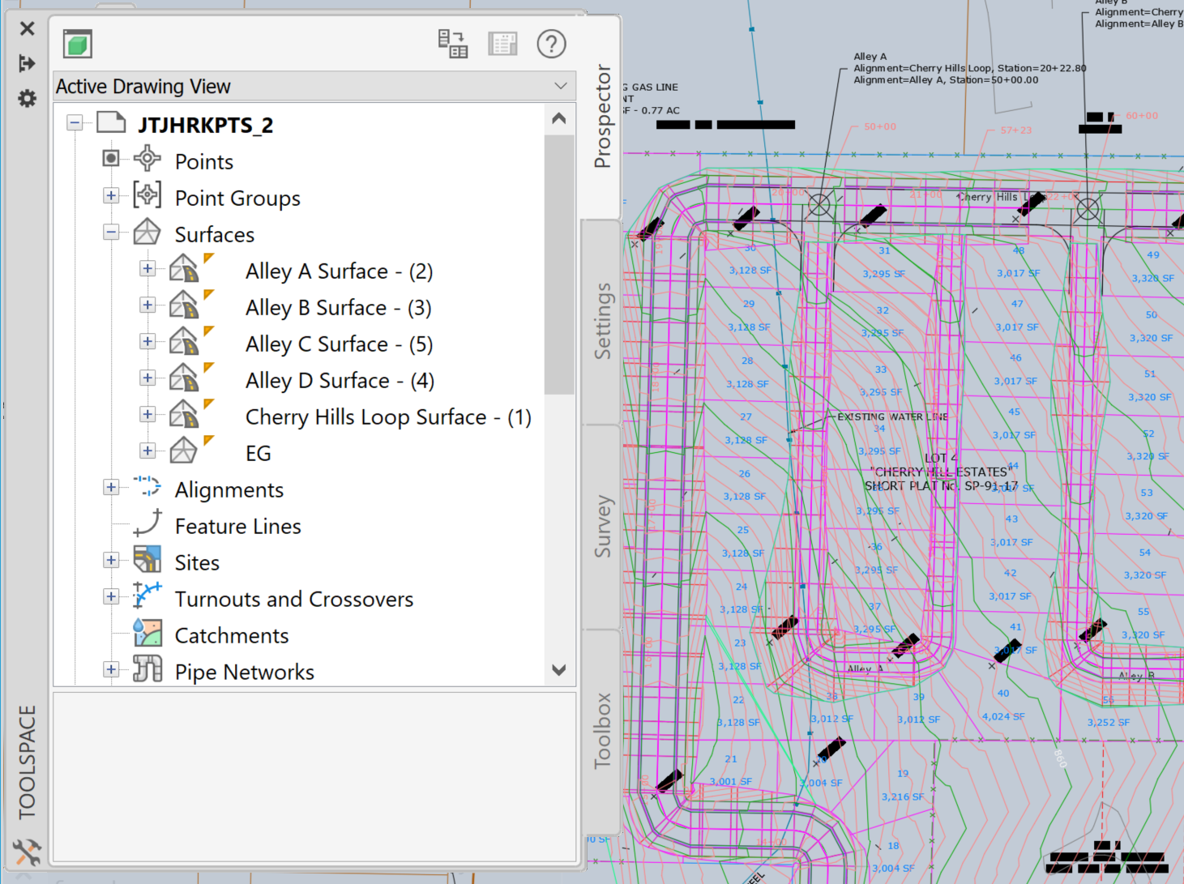Viewport: 1184px width, 884px height.
Task: Click the green Master View drawing icon
Action: (x=76, y=44)
